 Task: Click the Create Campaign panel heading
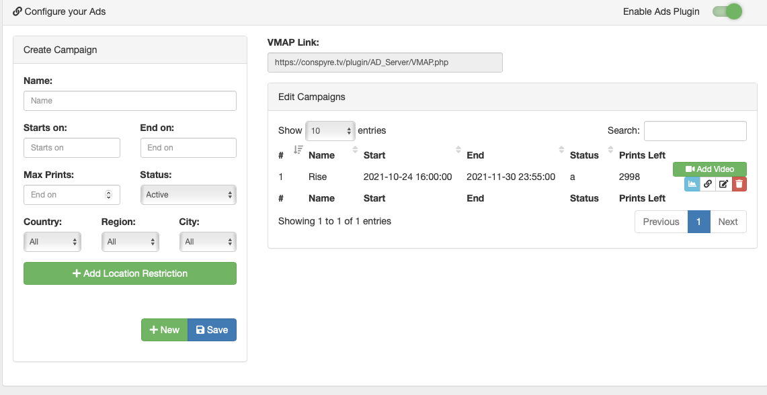pos(60,50)
